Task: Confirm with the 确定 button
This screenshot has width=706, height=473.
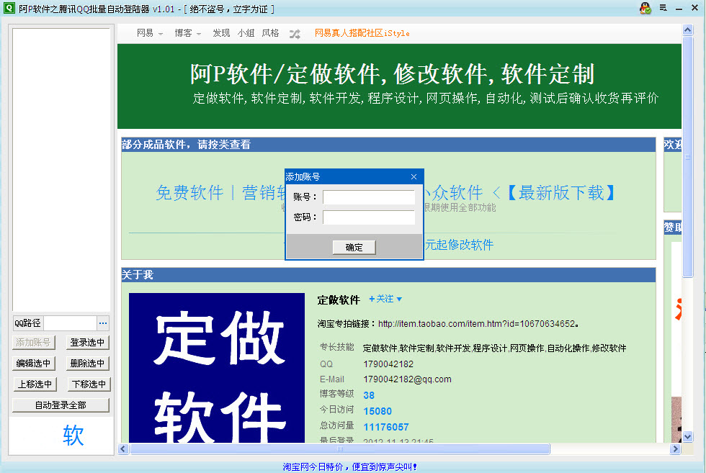Action: pos(354,248)
